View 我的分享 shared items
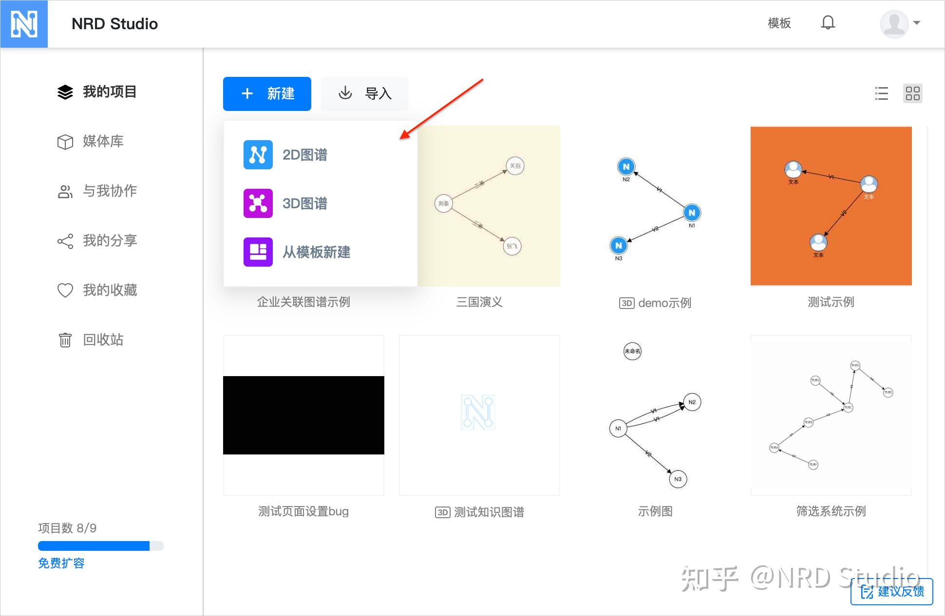 point(110,241)
